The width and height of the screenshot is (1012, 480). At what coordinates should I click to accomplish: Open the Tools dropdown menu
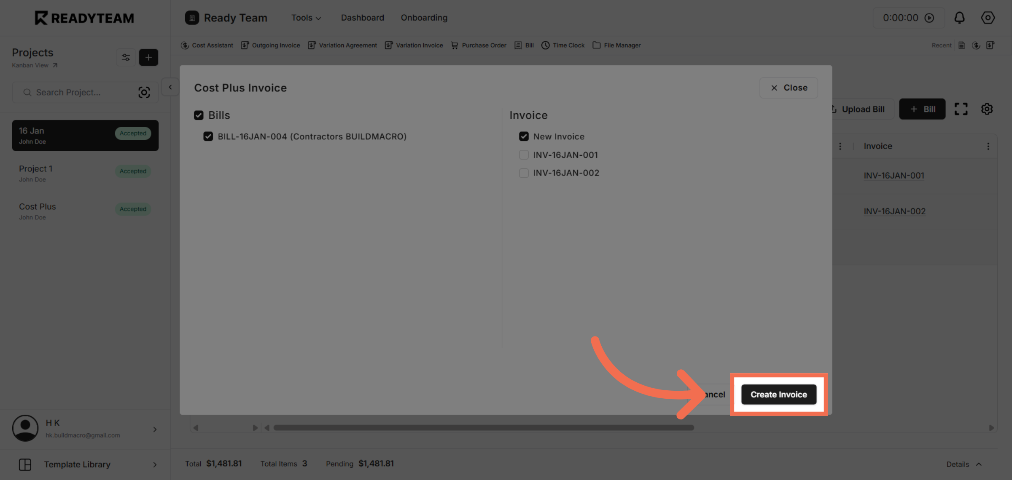306,18
